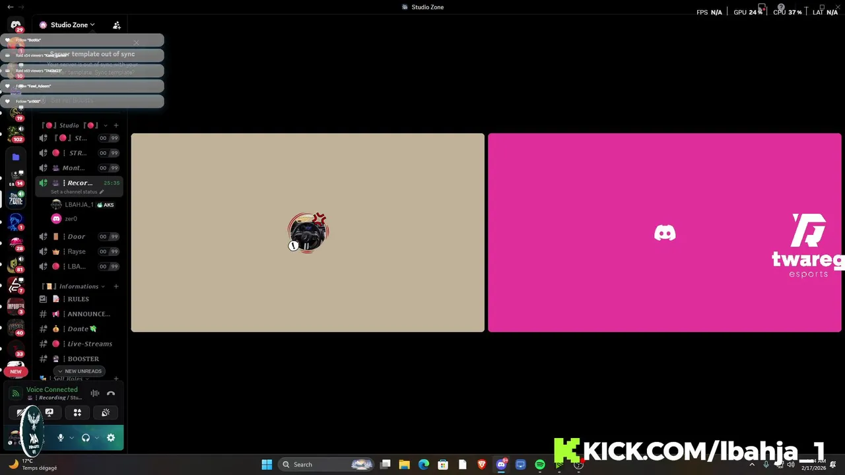Open the weather widget 17°C
This screenshot has width=845, height=475.
coord(33,464)
